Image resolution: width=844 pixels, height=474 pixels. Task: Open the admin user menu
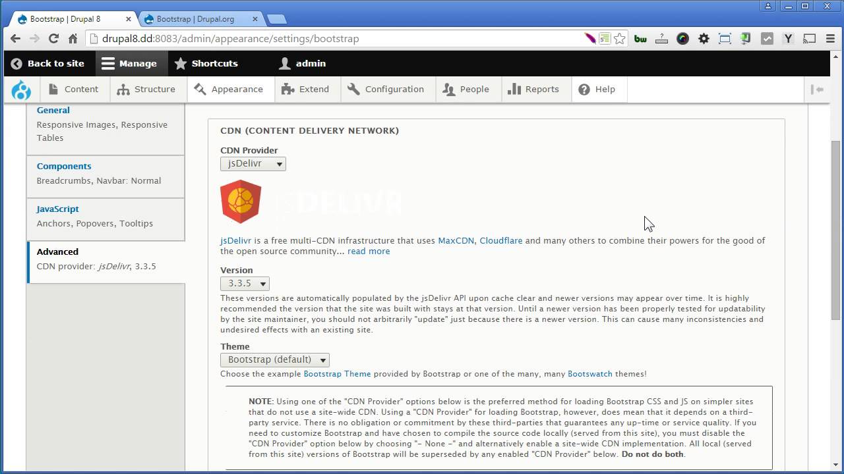click(x=302, y=64)
